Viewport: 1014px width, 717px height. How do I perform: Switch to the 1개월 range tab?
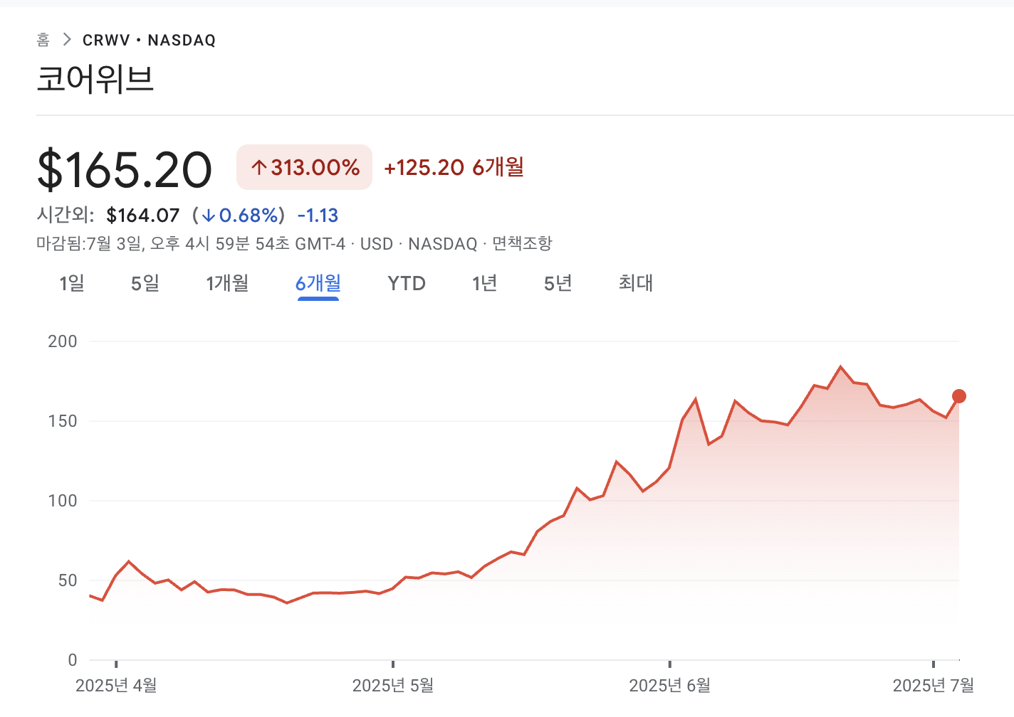pyautogui.click(x=227, y=283)
